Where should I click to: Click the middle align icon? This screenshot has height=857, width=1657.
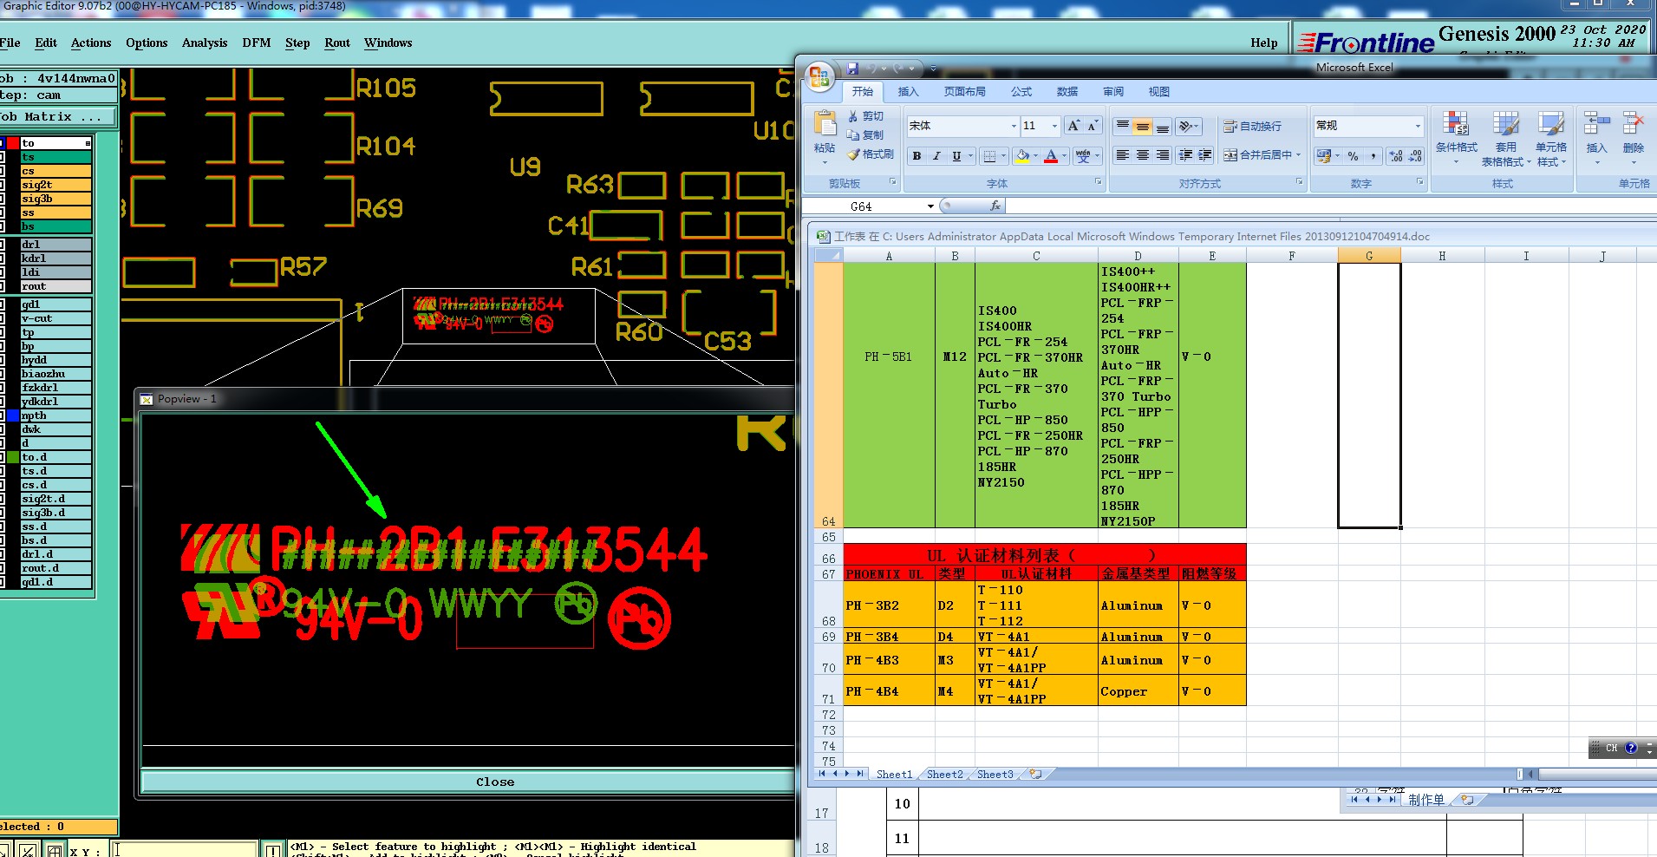pyautogui.click(x=1142, y=127)
